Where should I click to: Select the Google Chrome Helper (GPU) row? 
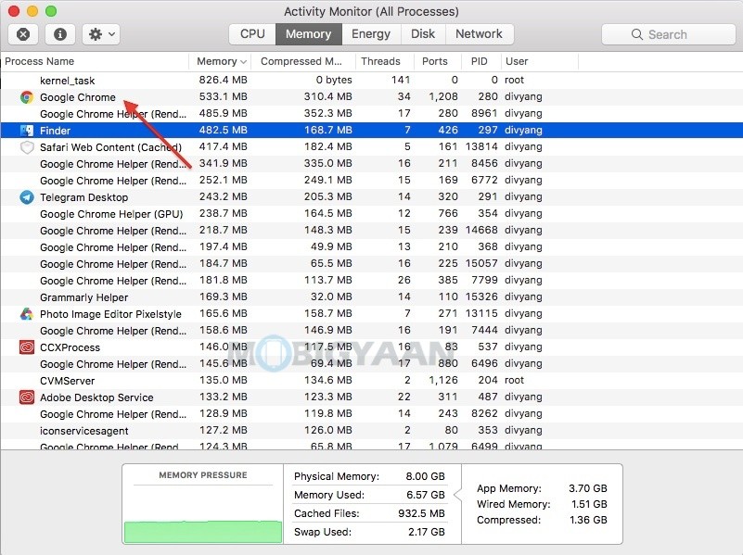coord(371,214)
